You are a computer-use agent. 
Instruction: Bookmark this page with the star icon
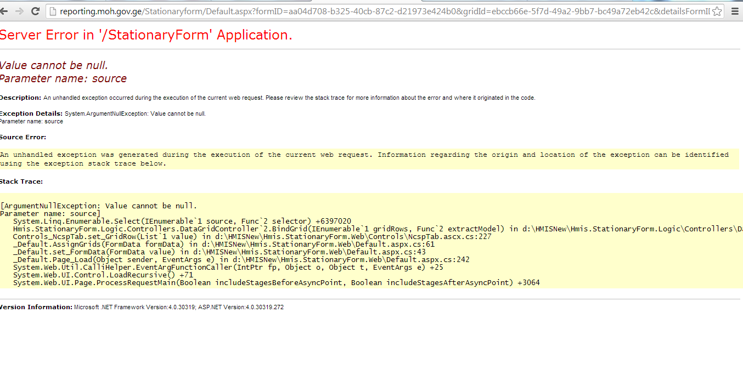coord(717,11)
